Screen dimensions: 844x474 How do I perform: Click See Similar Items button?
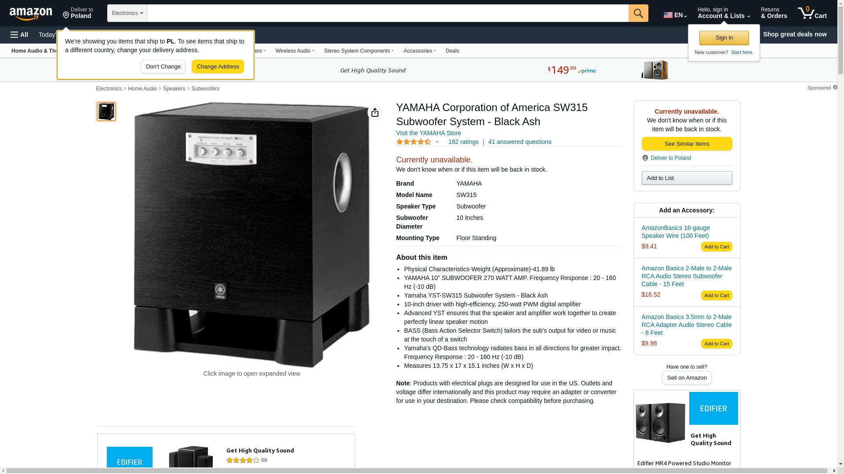[x=687, y=144]
